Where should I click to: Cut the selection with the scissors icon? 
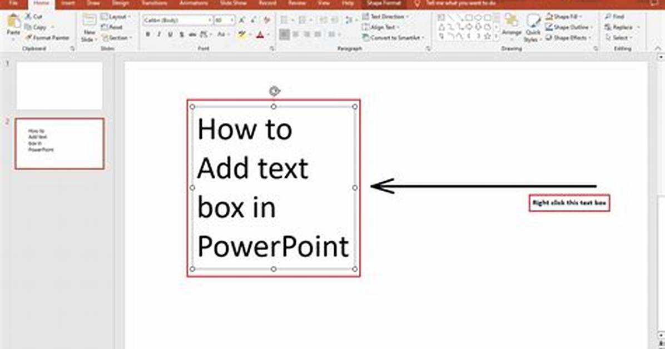[33, 17]
